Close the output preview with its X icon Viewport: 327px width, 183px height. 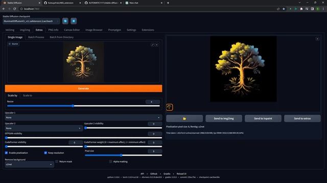point(317,39)
